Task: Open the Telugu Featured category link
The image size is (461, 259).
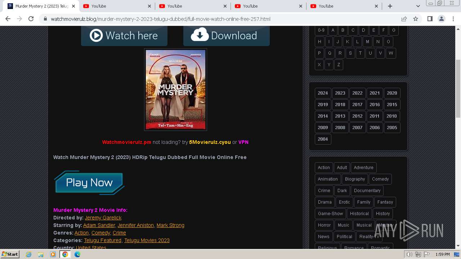Action: [x=103, y=240]
